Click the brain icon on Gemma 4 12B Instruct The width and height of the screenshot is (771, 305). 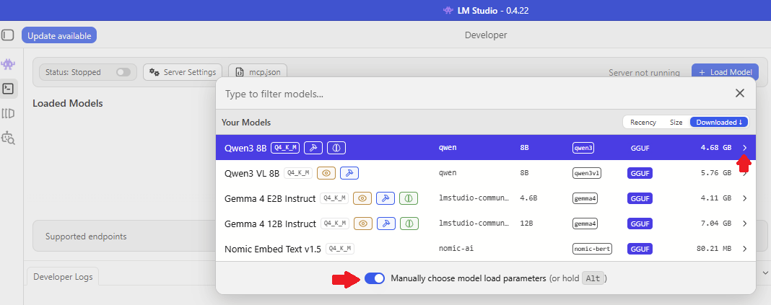[x=409, y=224]
